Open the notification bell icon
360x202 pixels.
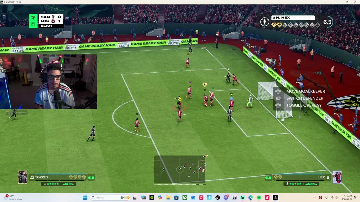tap(355, 198)
